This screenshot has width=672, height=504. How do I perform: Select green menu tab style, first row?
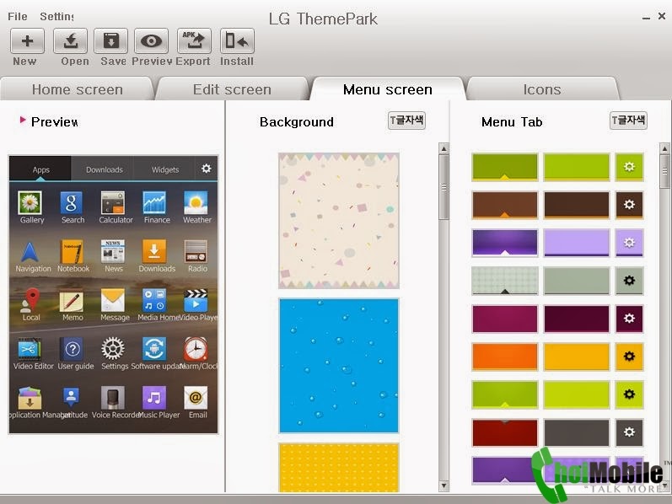coord(505,167)
